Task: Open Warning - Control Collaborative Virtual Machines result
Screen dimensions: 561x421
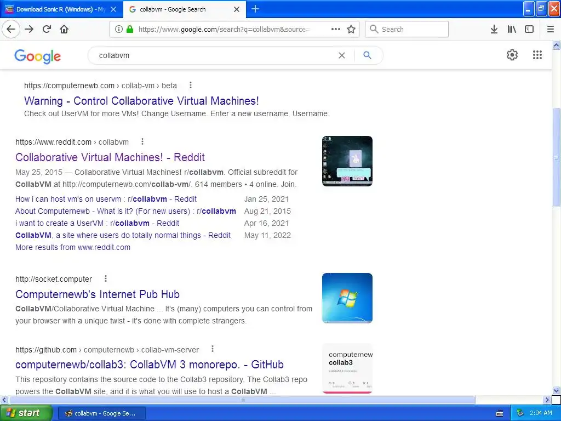Action: click(x=141, y=101)
